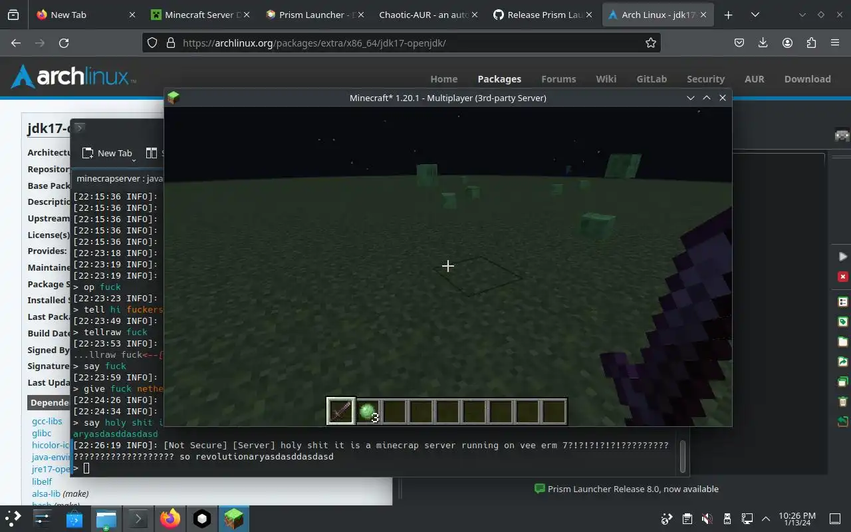851x532 pixels.
Task: Click the padlock icon in the address bar
Action: (170, 43)
